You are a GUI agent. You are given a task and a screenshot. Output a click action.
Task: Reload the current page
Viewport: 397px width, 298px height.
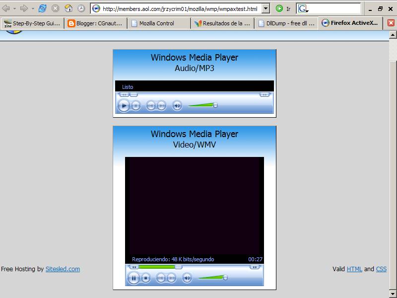point(43,8)
